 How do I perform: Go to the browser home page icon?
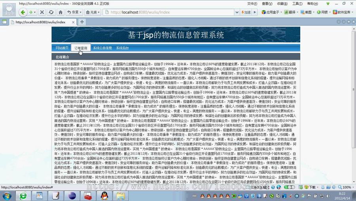61,12
